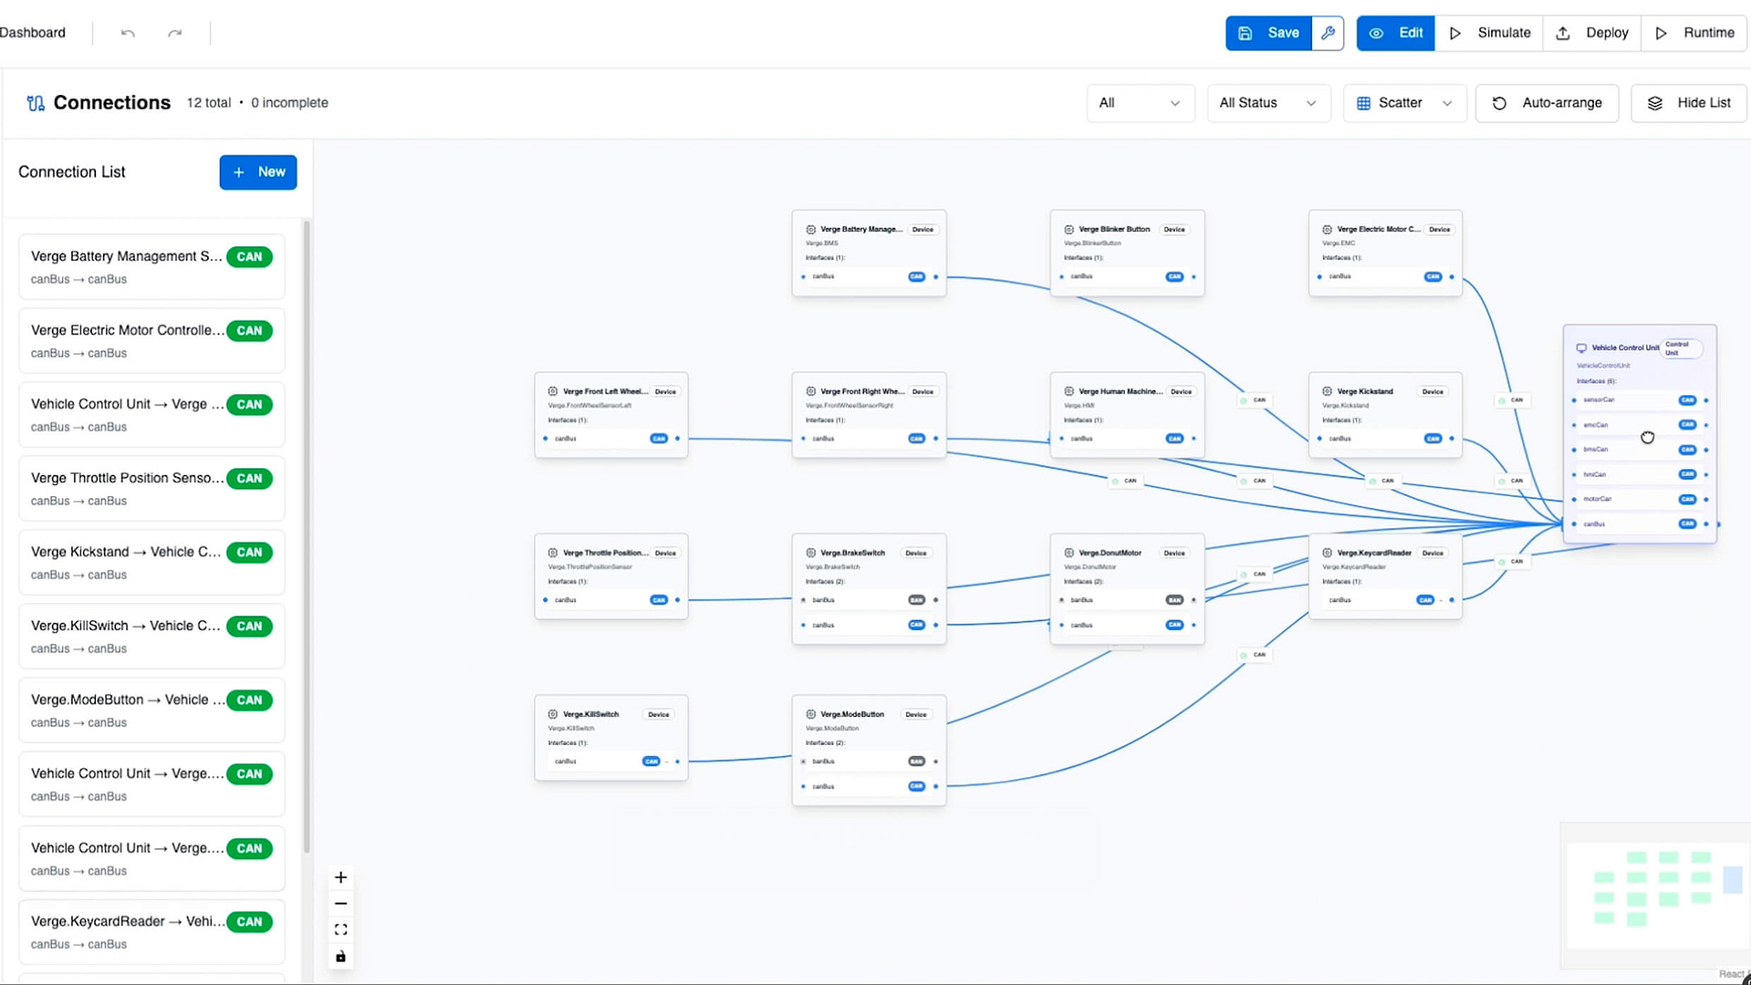Viewport: 1751px width, 985px height.
Task: Click gear icon on Verge Kickstand node
Action: 1327,391
